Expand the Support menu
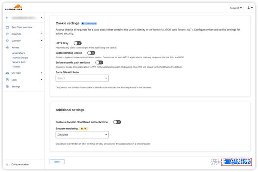Image resolution: width=258 pixels, height=172 pixels. pos(236,8)
